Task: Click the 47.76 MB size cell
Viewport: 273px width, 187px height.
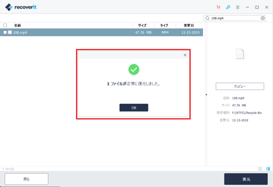Action: tap(143, 32)
